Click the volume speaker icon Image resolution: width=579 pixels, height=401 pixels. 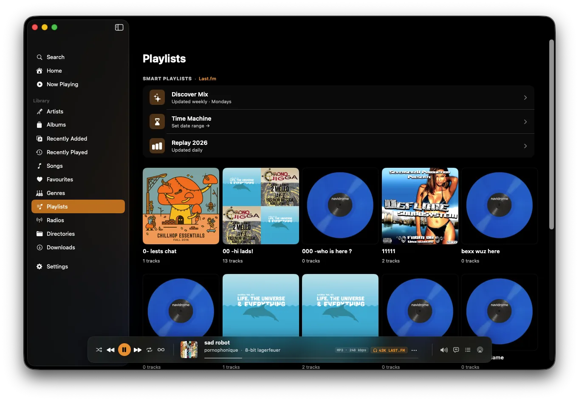tap(444, 350)
